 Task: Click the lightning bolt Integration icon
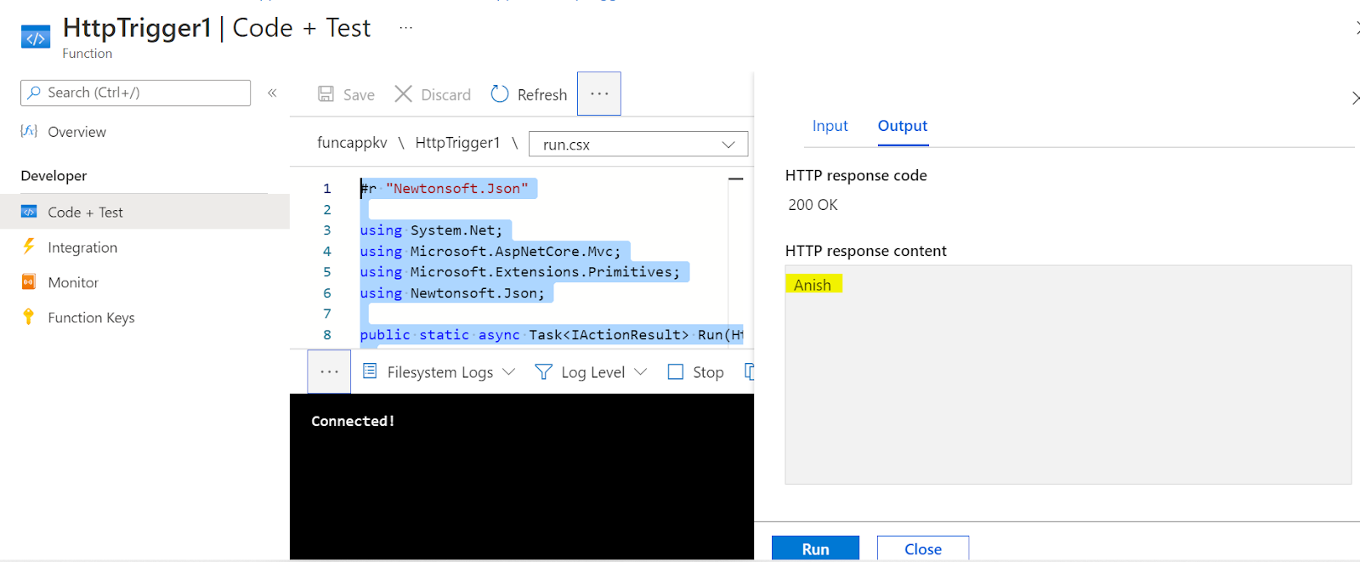tap(29, 247)
